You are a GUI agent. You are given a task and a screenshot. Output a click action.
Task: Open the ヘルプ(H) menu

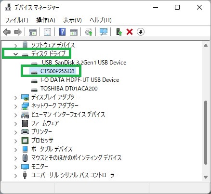click(101, 20)
